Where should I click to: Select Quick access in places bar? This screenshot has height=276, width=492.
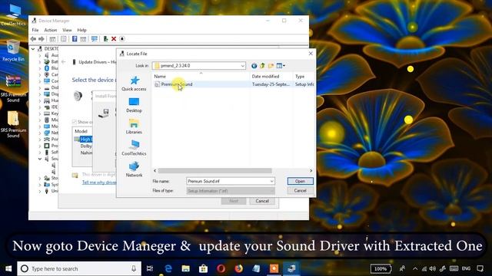tap(134, 84)
